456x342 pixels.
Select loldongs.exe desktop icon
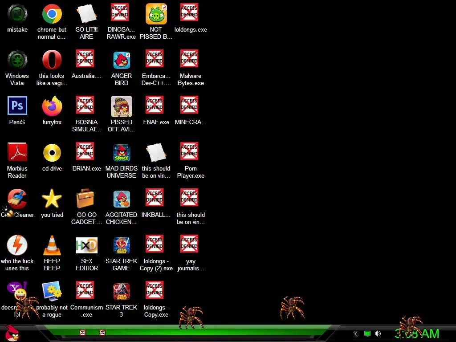pyautogui.click(x=189, y=12)
